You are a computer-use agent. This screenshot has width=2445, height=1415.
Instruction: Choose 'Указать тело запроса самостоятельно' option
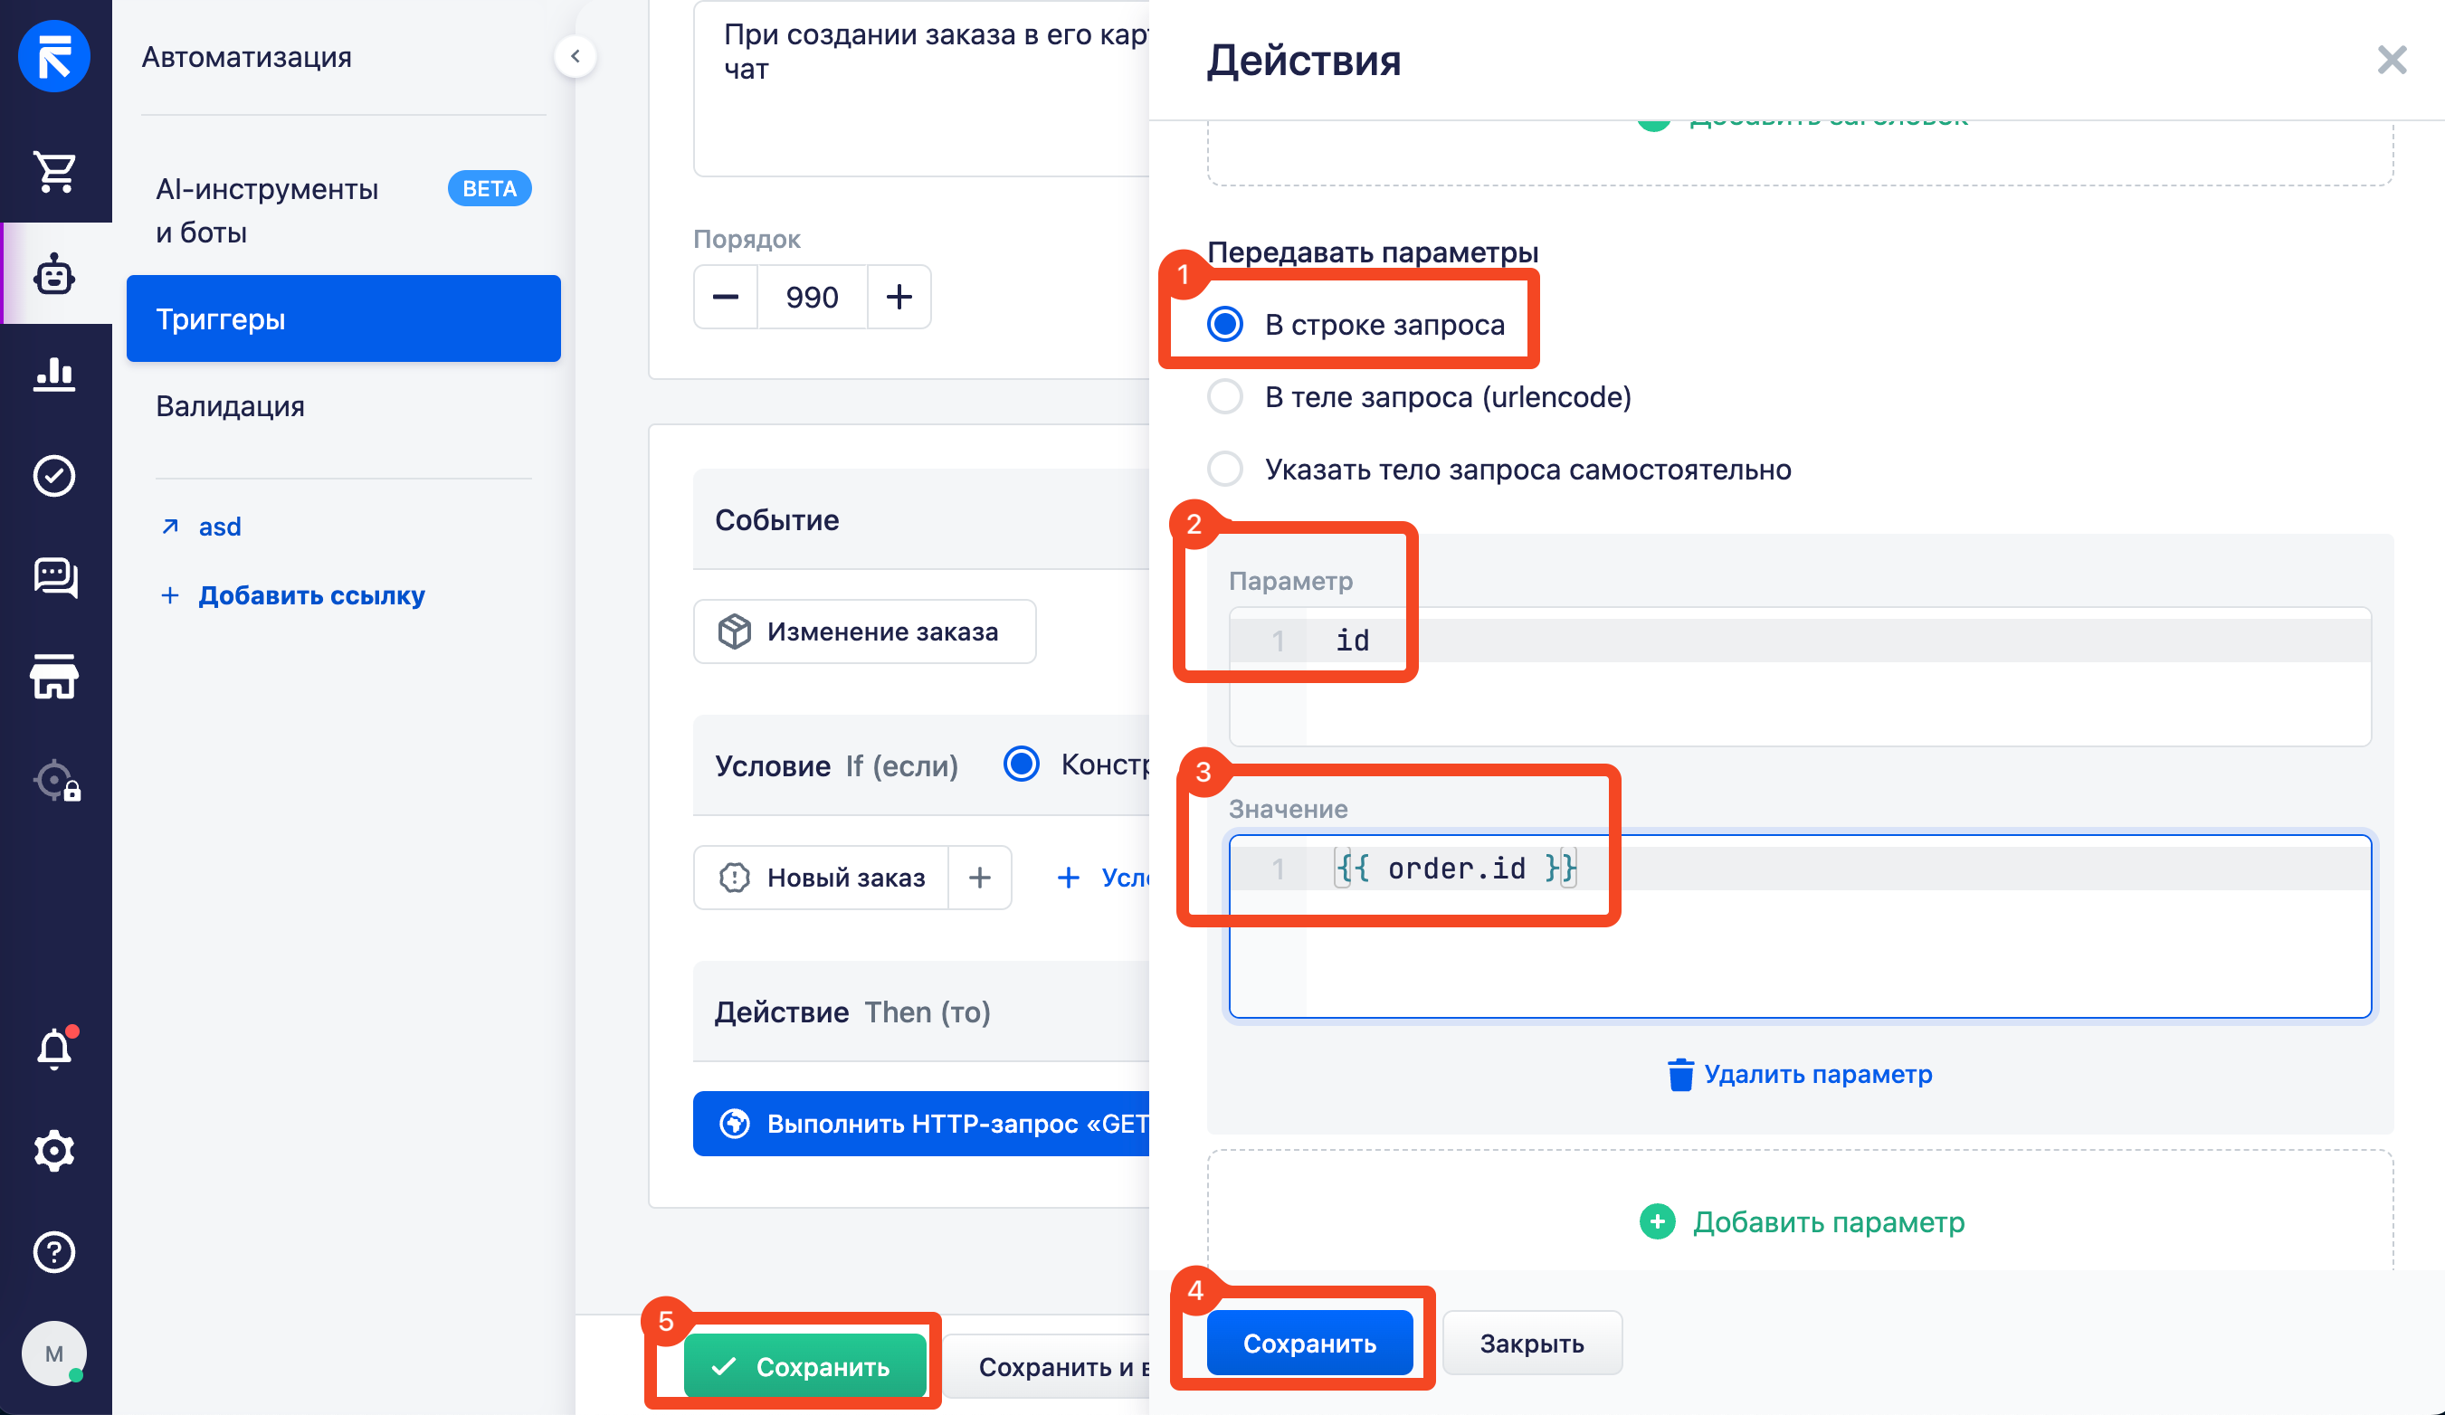click(x=1224, y=469)
